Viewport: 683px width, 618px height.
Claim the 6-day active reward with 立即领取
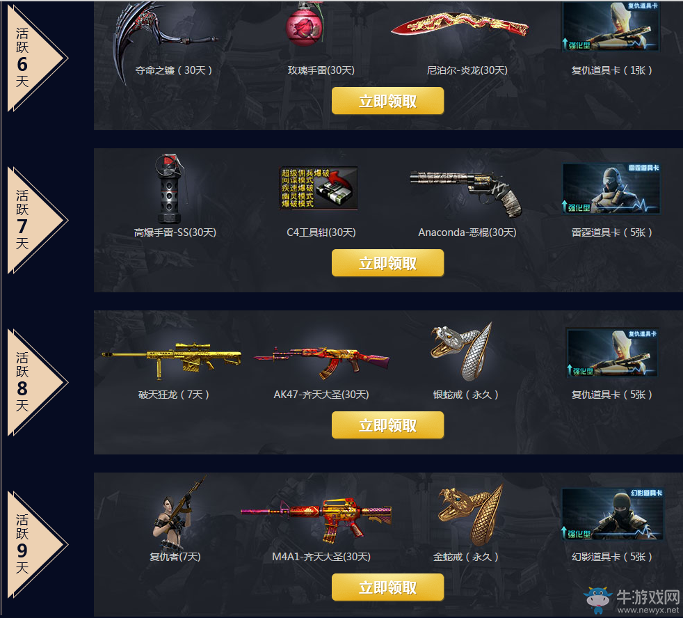point(387,101)
